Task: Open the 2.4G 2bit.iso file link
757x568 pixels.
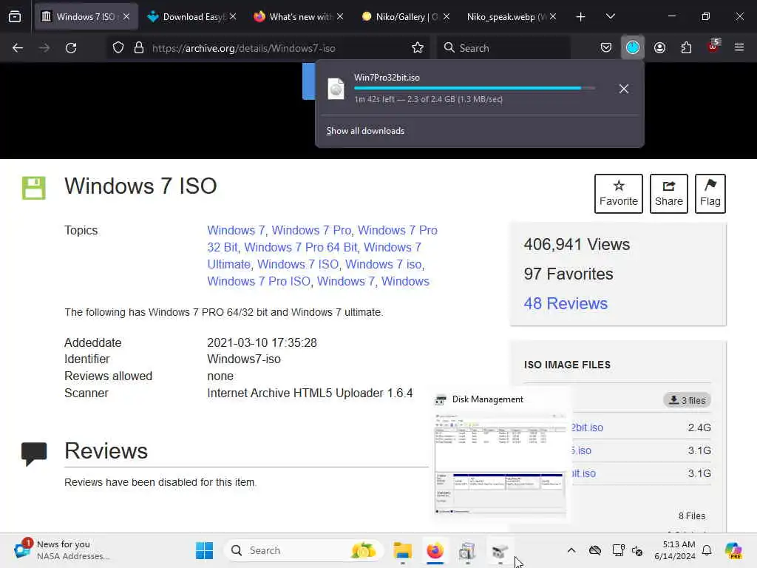Action: 587,427
